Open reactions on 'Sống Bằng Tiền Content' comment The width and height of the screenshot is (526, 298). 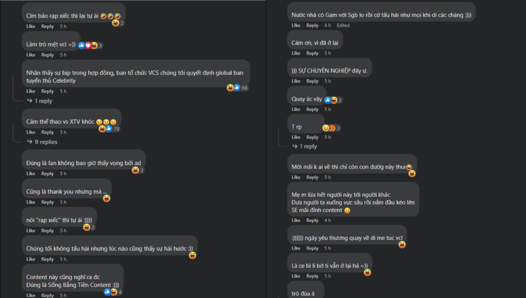pos(113,292)
